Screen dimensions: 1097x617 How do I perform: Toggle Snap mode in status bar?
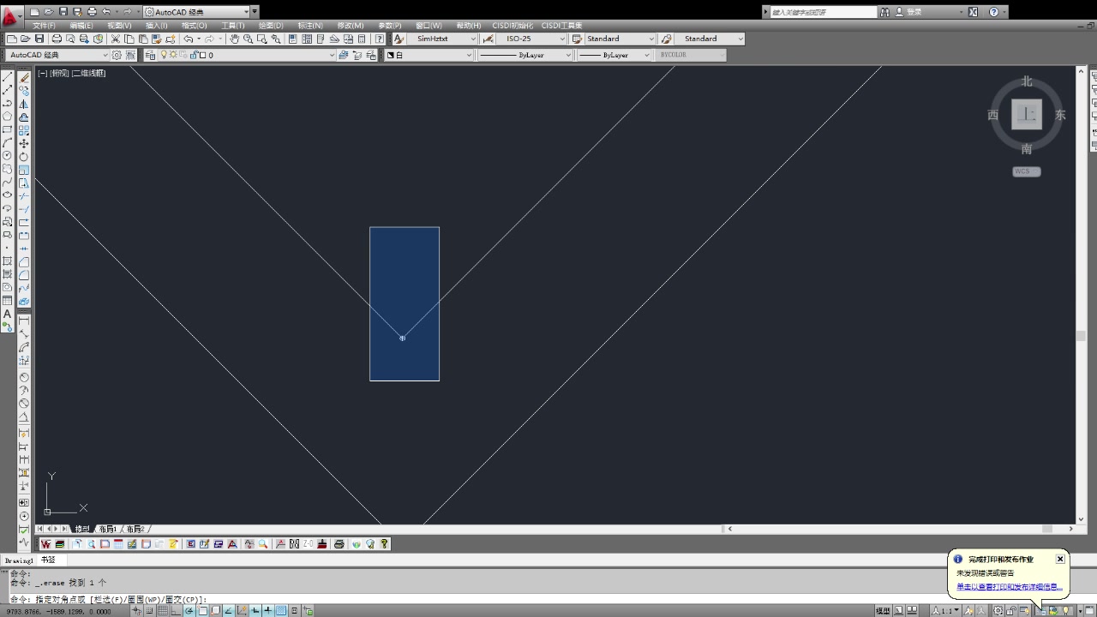150,611
